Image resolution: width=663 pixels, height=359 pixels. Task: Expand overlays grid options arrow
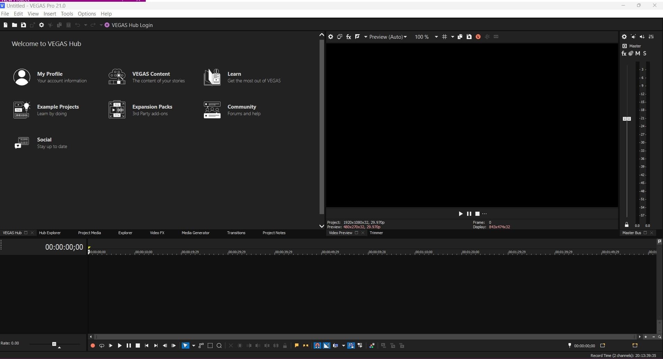[x=452, y=37]
